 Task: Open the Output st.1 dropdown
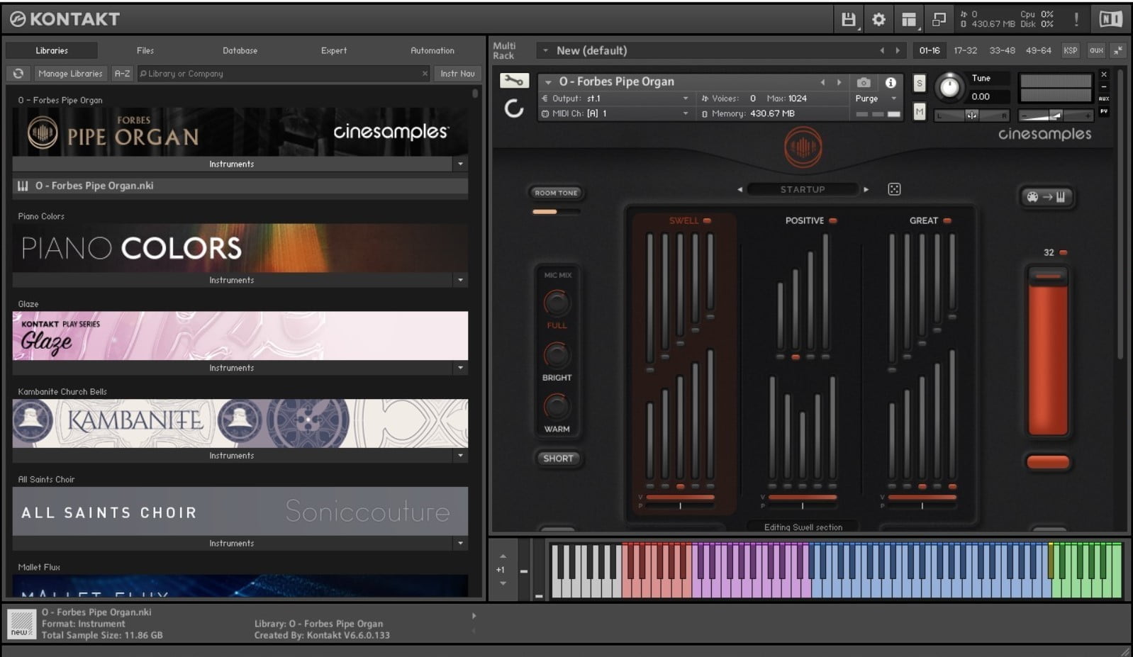tap(615, 99)
